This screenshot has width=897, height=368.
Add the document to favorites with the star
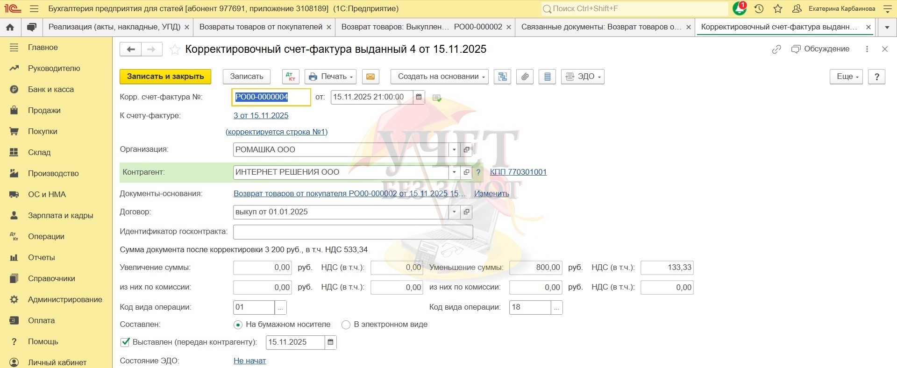[x=175, y=50]
